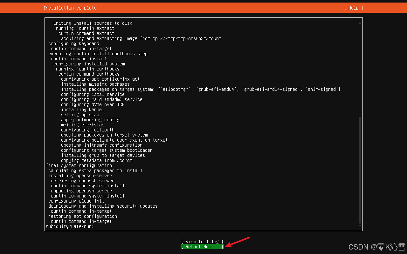Viewport: 407px width, 254px height.
Task: Click 'calculating extra packages to install' line
Action: 95,170
